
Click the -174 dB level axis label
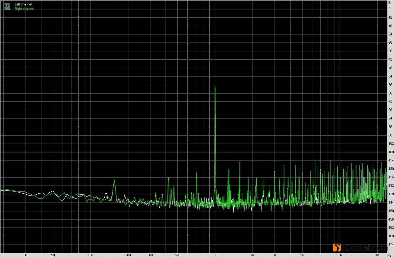click(x=390, y=245)
